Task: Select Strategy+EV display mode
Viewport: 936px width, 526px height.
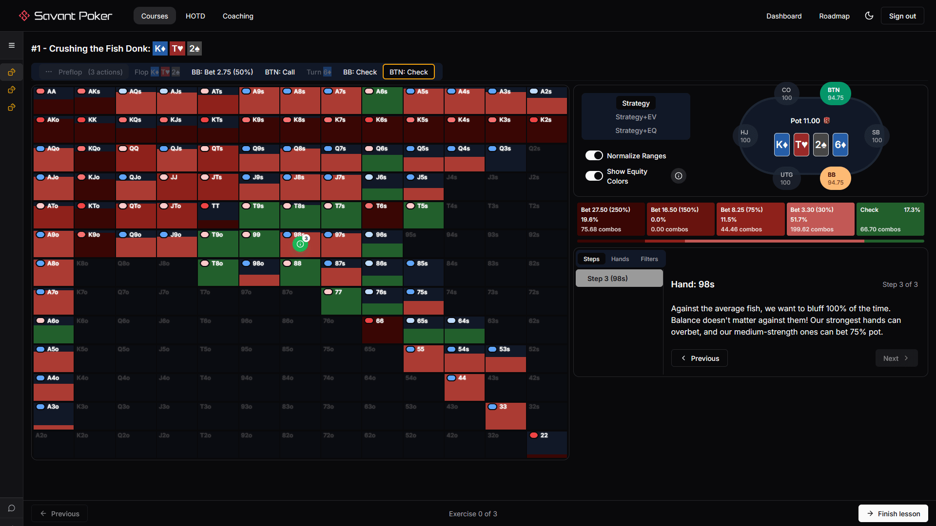Action: 636,117
